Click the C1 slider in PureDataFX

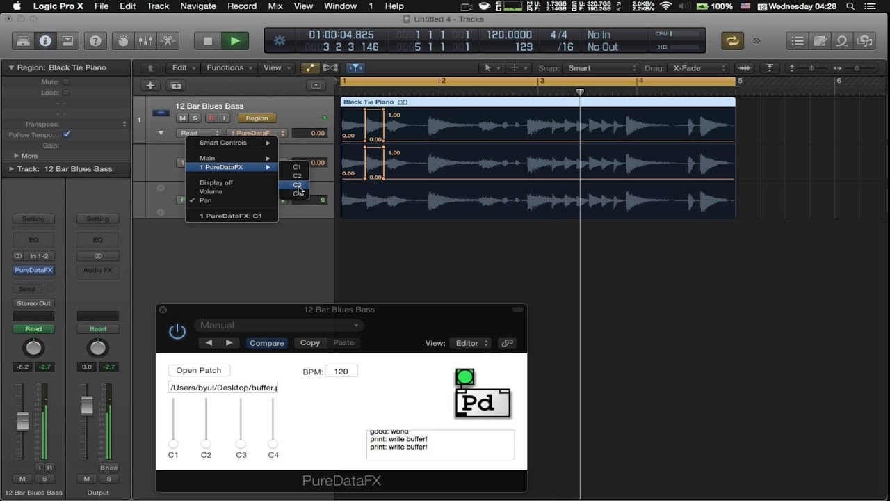[173, 444]
